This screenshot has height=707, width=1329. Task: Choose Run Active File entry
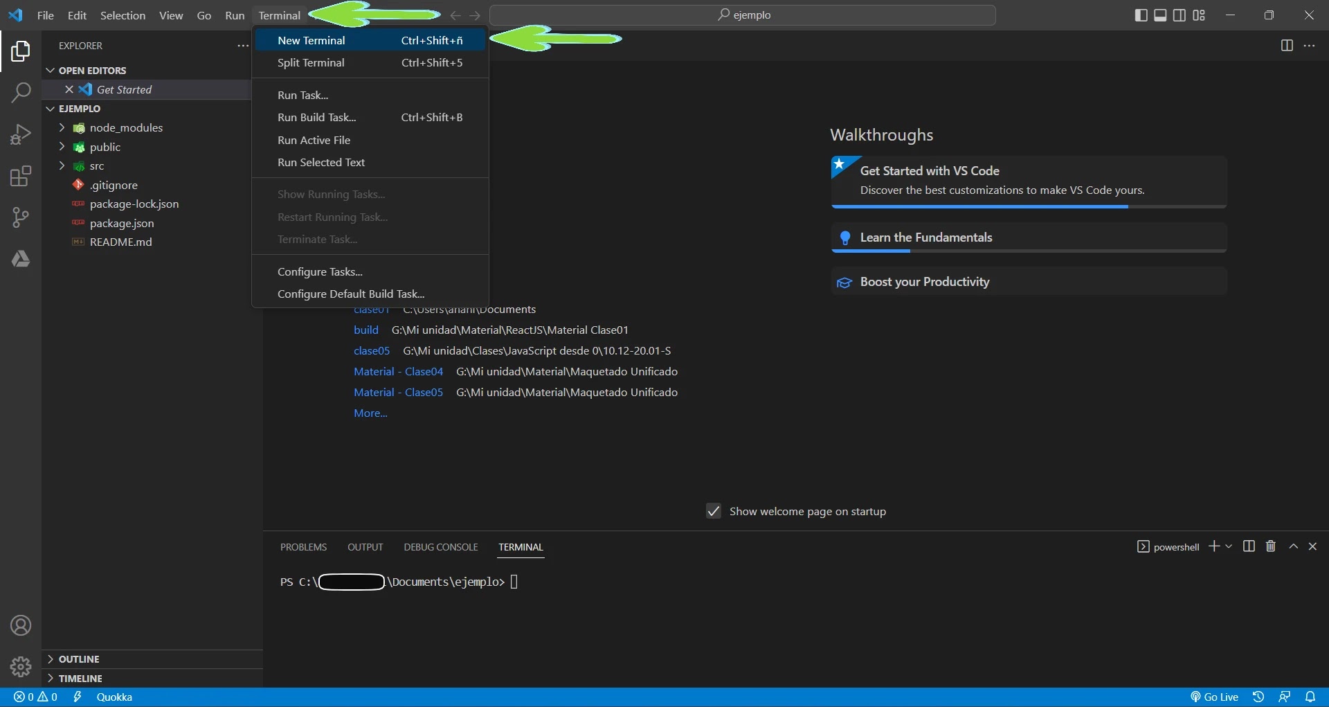pos(370,140)
